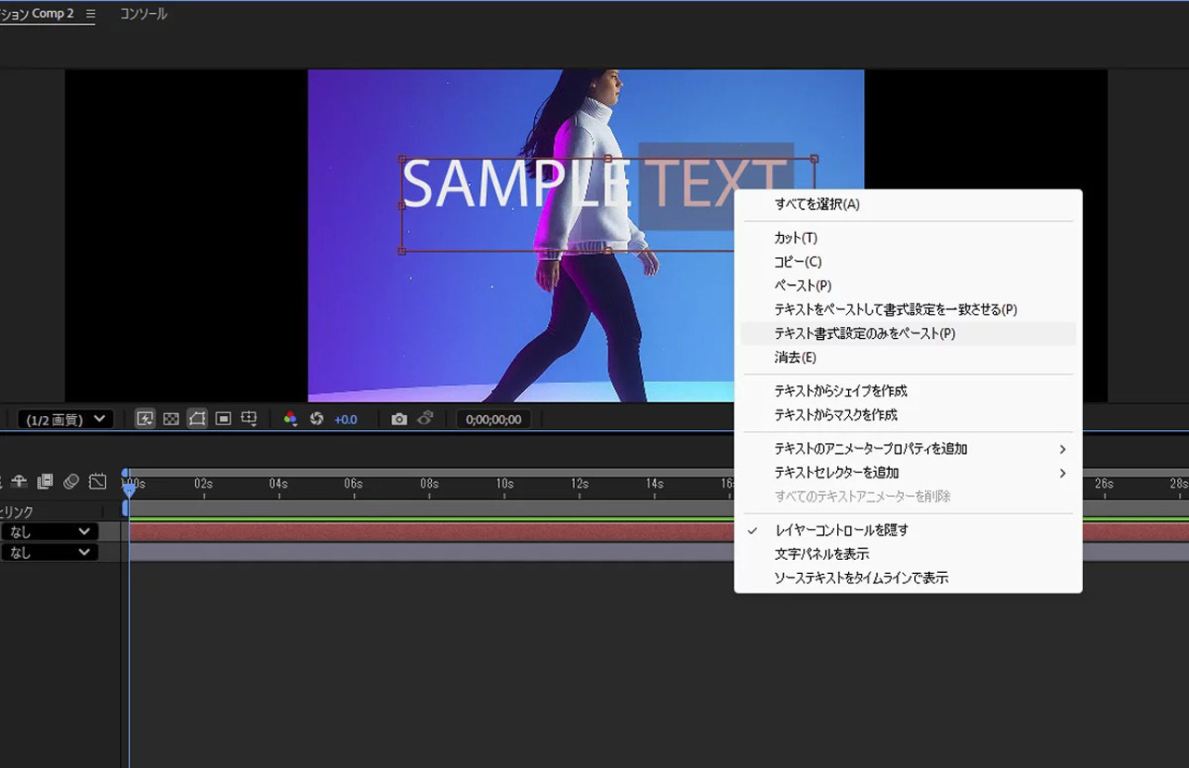Screen dimensions: 1189x768
Task: Toggle the shy layers icon
Action: coord(20,481)
